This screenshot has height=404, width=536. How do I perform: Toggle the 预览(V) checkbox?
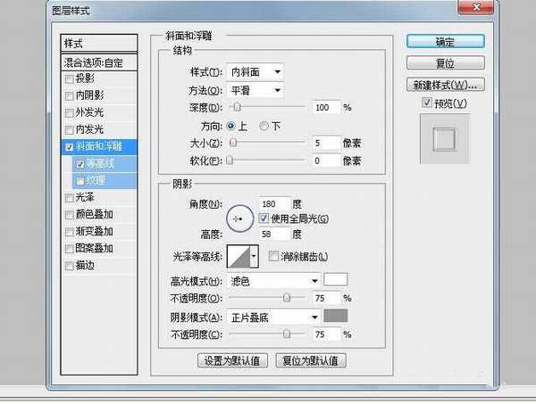tap(427, 103)
